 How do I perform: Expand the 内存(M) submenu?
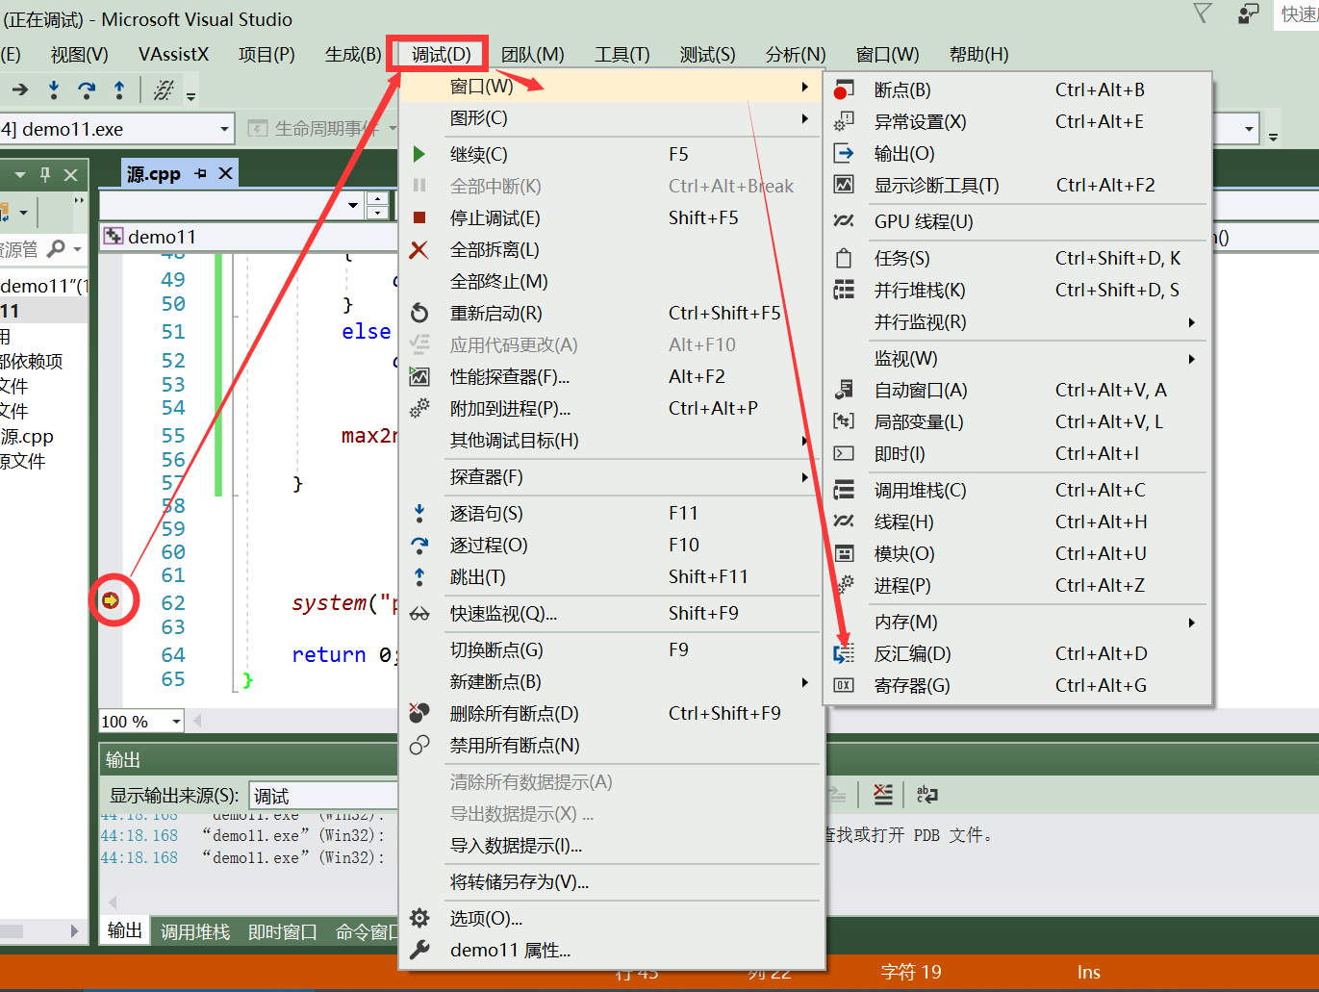[1018, 623]
